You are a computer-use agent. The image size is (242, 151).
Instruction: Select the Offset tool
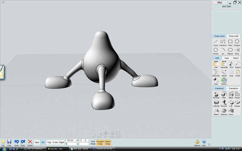point(231,95)
